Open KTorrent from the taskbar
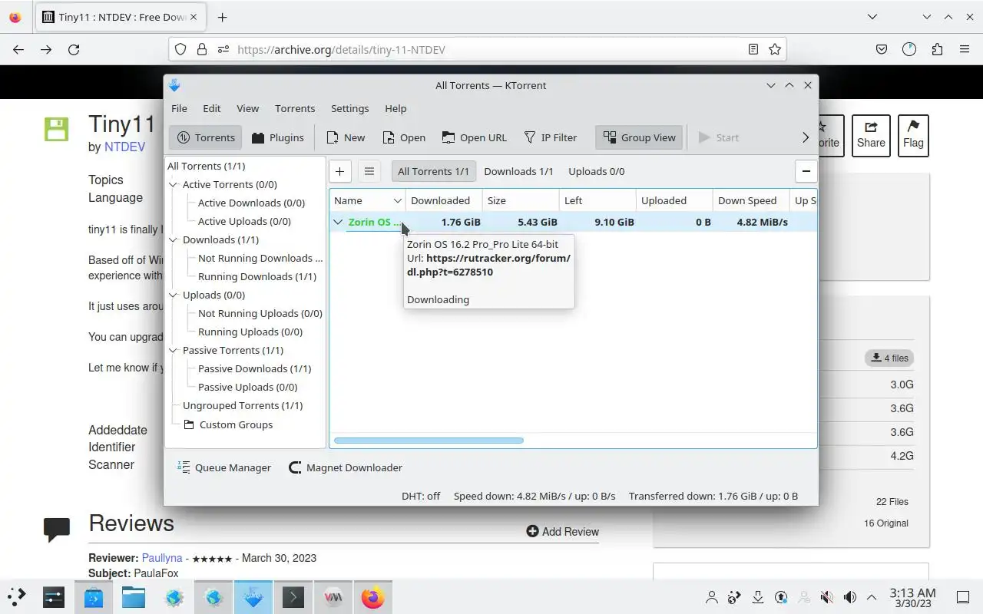983x614 pixels. coord(253,597)
